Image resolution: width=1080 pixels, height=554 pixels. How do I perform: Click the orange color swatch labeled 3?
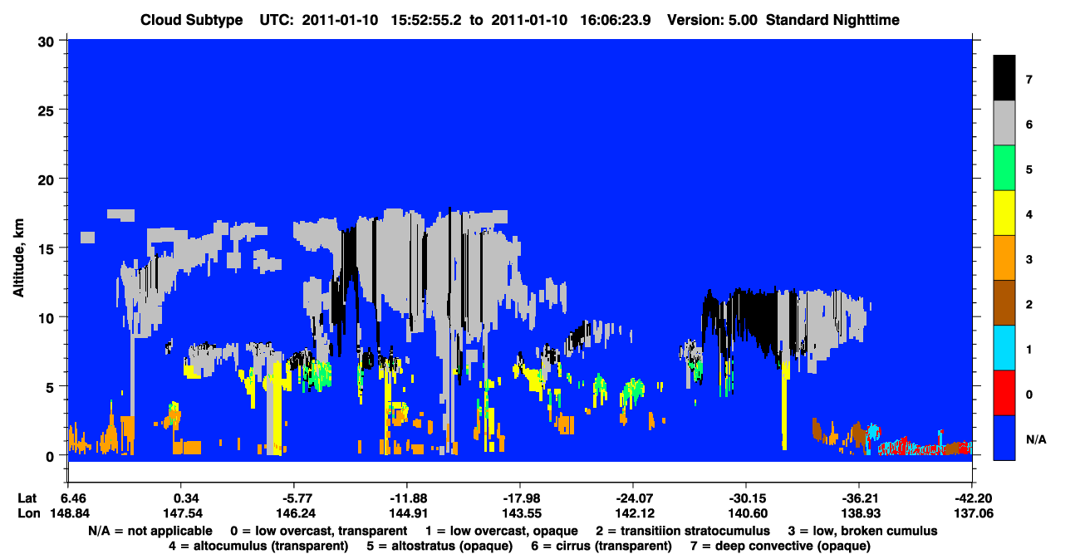[x=1004, y=257]
